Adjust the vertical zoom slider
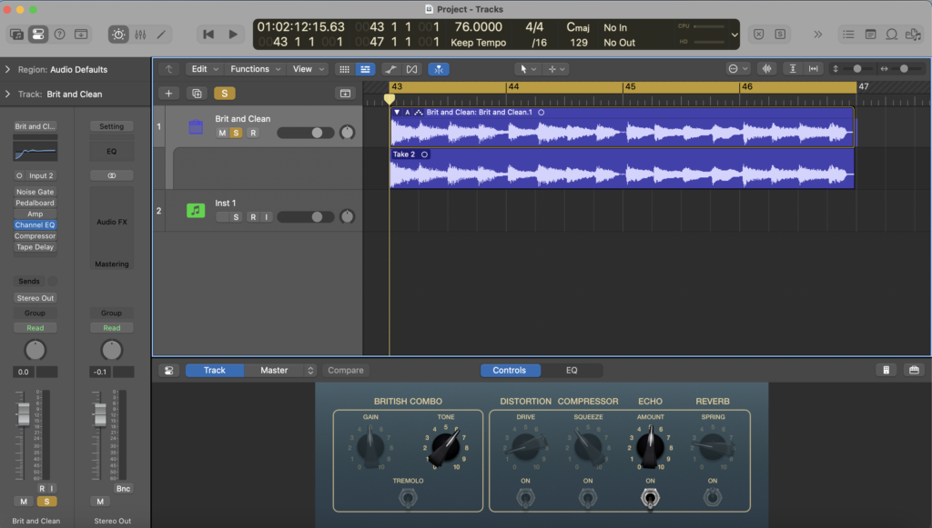Viewport: 932px width, 528px height. click(856, 69)
